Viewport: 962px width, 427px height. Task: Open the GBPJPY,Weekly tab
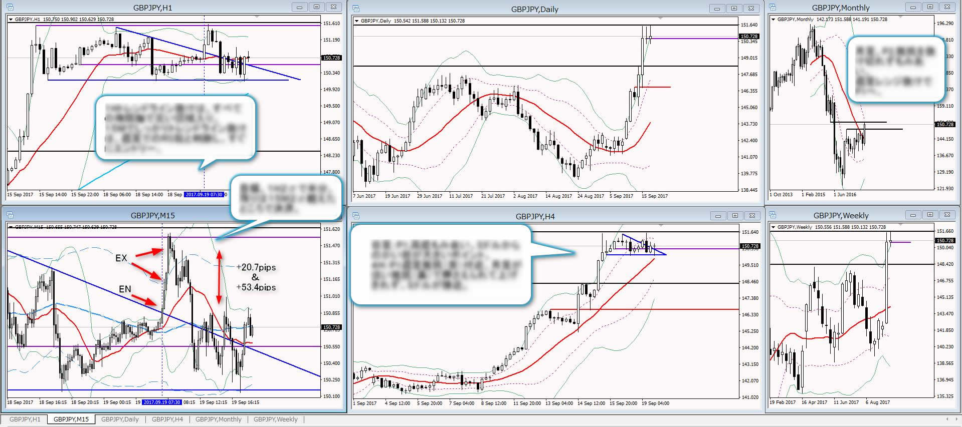275,419
